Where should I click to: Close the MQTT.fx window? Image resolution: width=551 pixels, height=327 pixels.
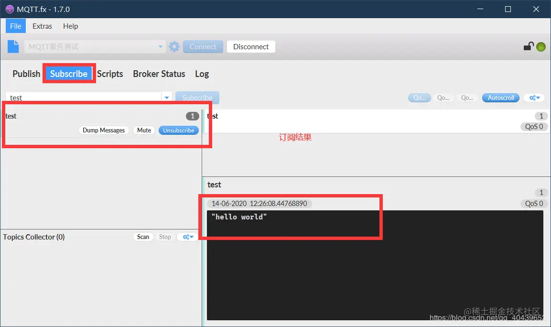tap(536, 9)
